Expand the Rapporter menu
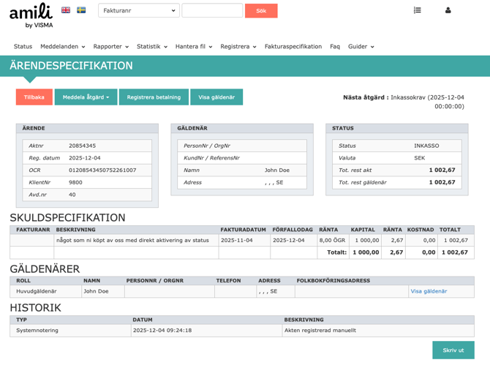Viewport: 490px width, 368px height. click(110, 46)
